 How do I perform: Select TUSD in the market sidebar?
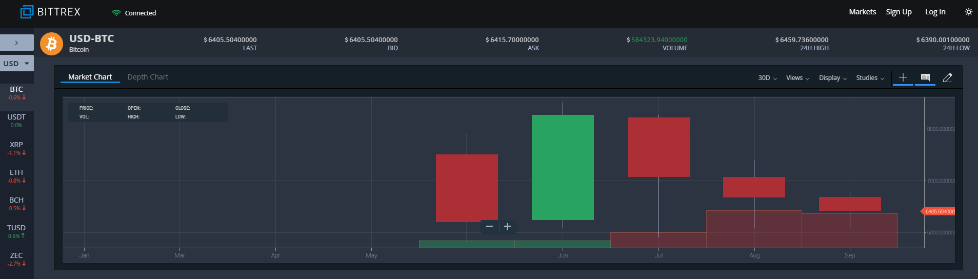(16, 231)
